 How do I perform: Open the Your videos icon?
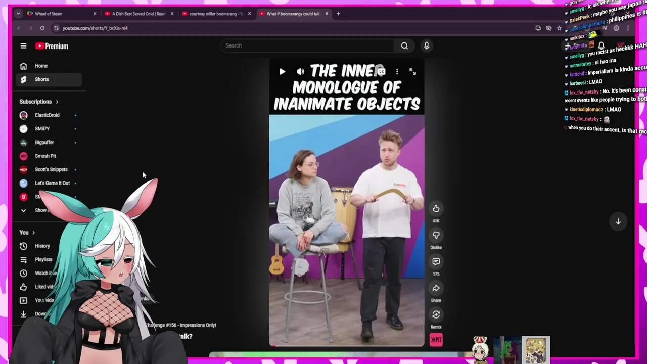click(23, 300)
